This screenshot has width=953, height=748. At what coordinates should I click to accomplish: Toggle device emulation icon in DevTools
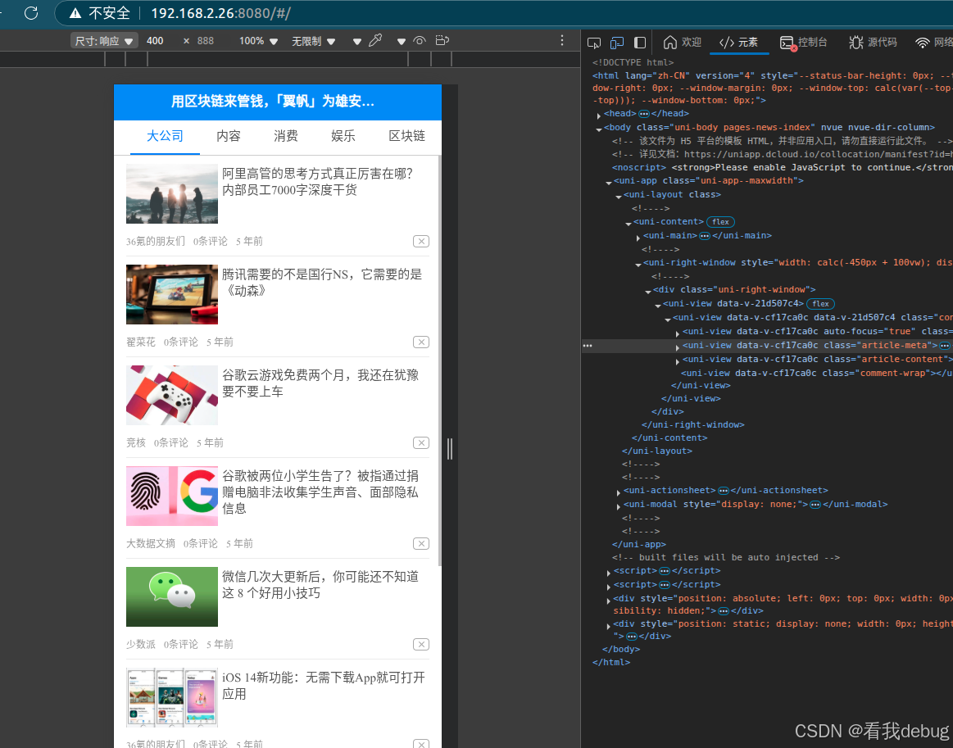point(617,42)
